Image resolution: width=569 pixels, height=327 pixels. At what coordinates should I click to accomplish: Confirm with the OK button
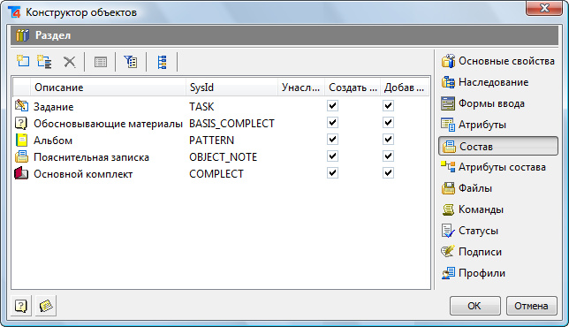click(475, 306)
